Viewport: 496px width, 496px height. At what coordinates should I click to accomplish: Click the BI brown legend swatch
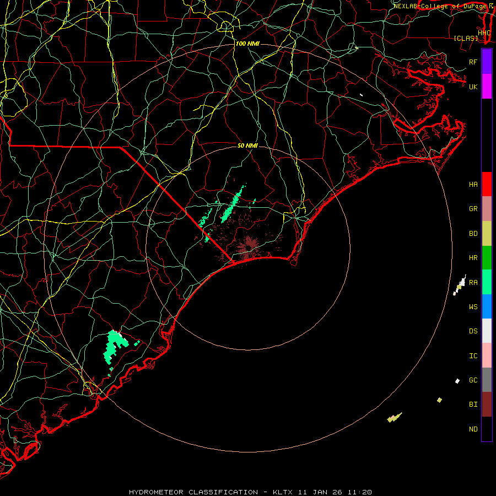pos(487,405)
